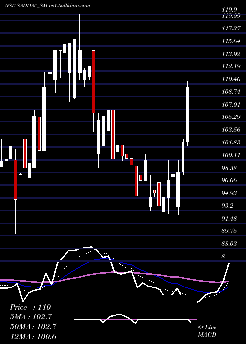Click the 89.75 price axis label
The width and height of the screenshot is (246, 344).
coord(229,231)
